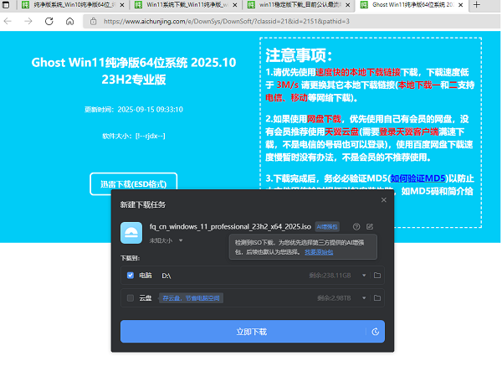Click the scheduled download clock icon
The image size is (502, 382).
click(373, 332)
